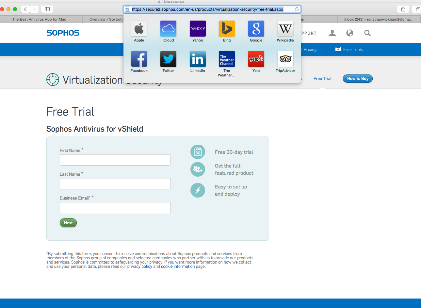Screen dimensions: 421x308
Task: Open the Apple favorite icon
Action: tap(139, 28)
